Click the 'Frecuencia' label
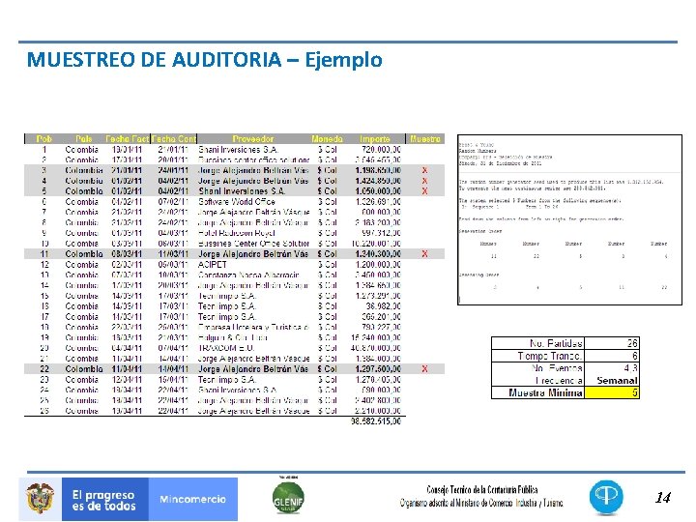The height and width of the screenshot is (522, 696). [559, 381]
